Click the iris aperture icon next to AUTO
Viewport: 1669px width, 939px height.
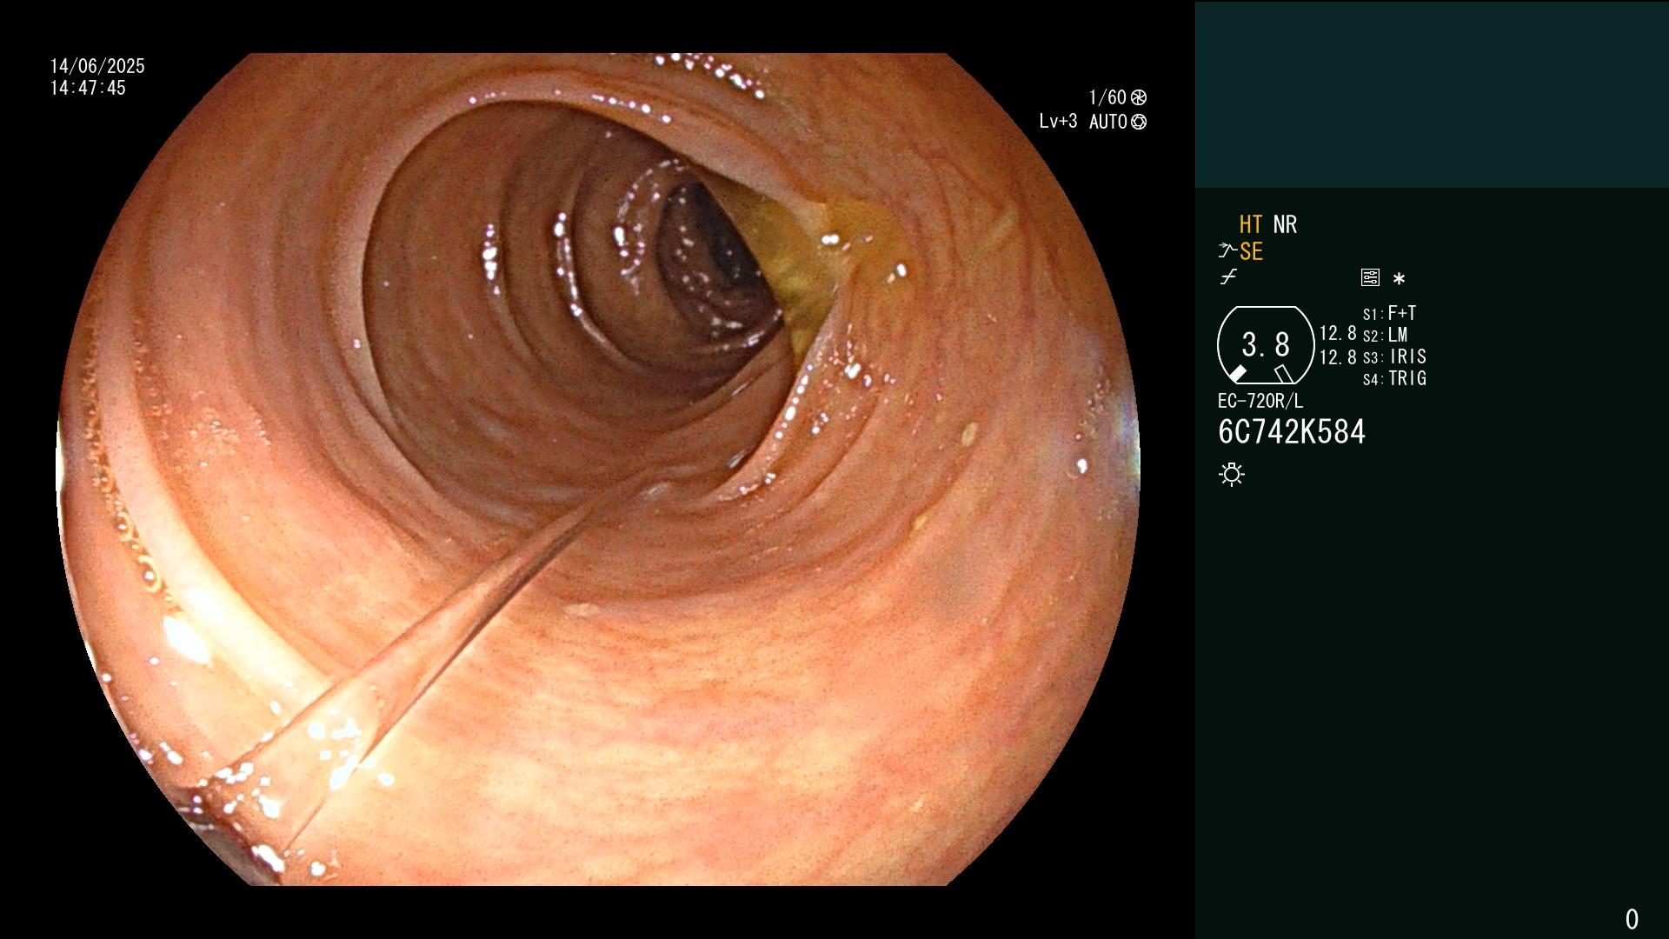click(1139, 122)
